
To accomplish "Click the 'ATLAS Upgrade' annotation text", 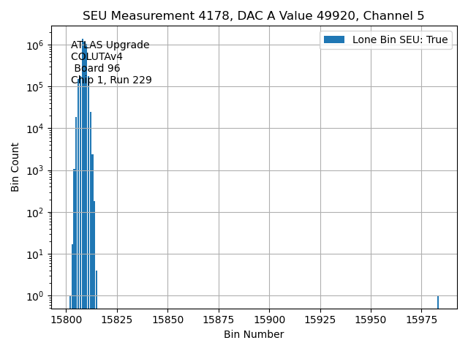I will (x=110, y=45).
